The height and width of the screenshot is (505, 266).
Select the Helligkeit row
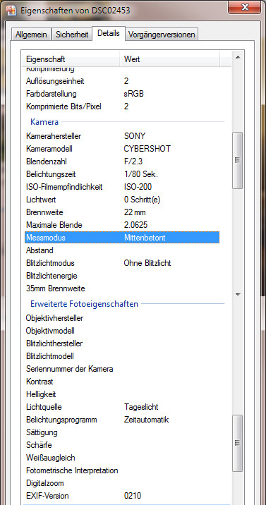122,394
